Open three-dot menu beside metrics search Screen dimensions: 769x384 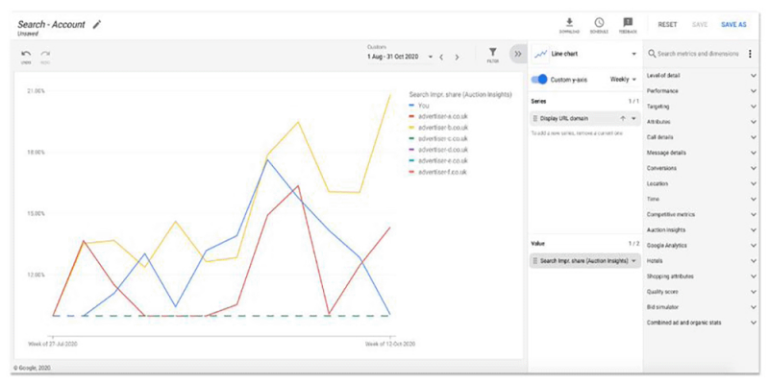pyautogui.click(x=750, y=54)
